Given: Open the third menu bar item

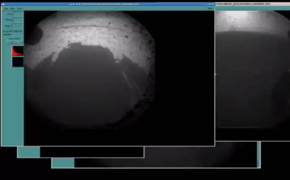Looking at the screenshot, I should tap(20, 9).
